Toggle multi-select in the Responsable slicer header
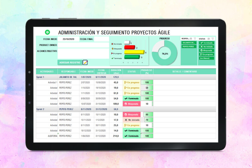 click(191, 38)
